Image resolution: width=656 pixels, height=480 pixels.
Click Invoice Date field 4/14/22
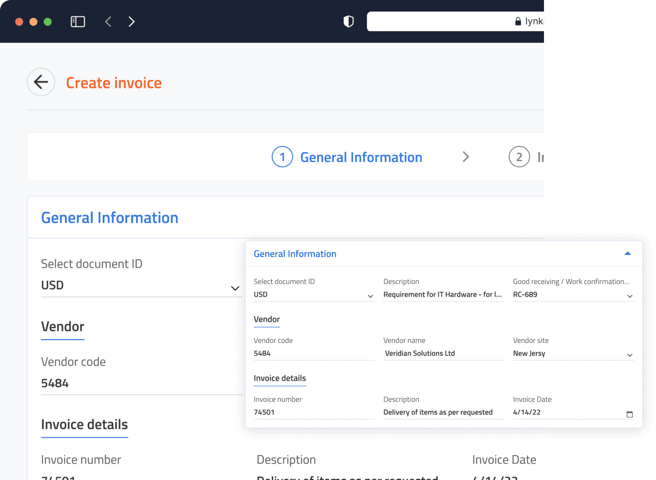(573, 413)
